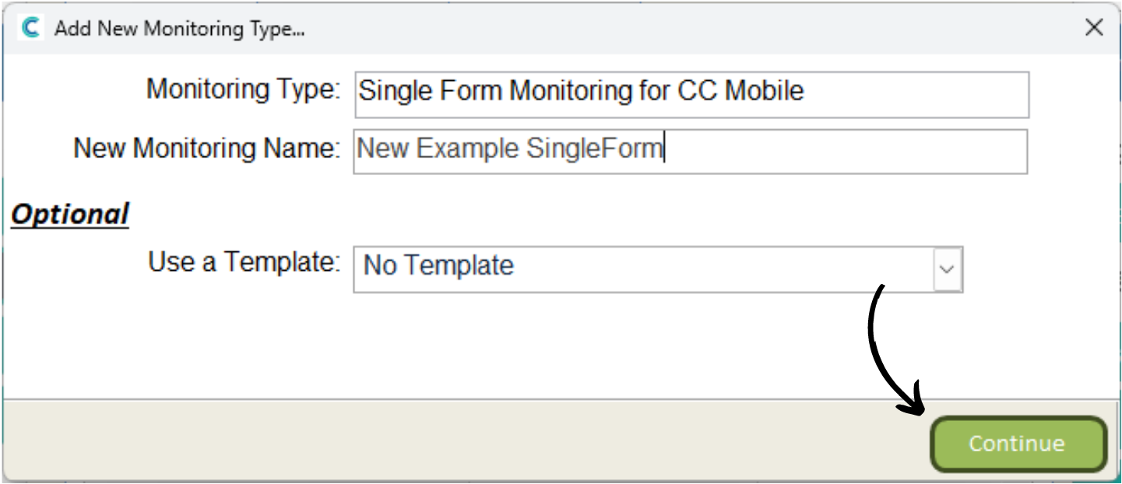Click the No Template text
The image size is (1122, 484).
tap(438, 266)
